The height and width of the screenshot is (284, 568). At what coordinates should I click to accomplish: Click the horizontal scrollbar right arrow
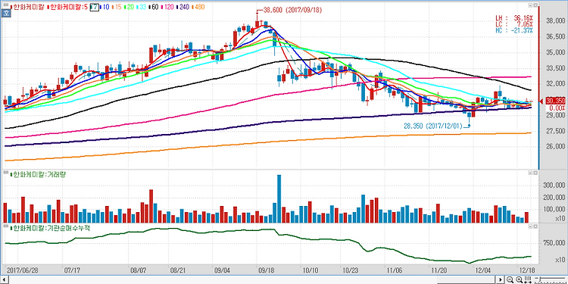point(501,279)
